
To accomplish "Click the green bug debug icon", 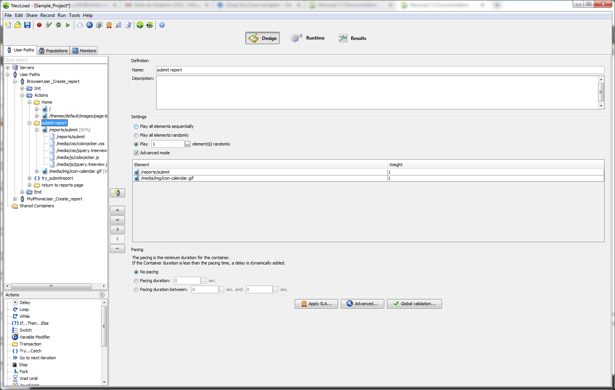I will tap(58, 25).
